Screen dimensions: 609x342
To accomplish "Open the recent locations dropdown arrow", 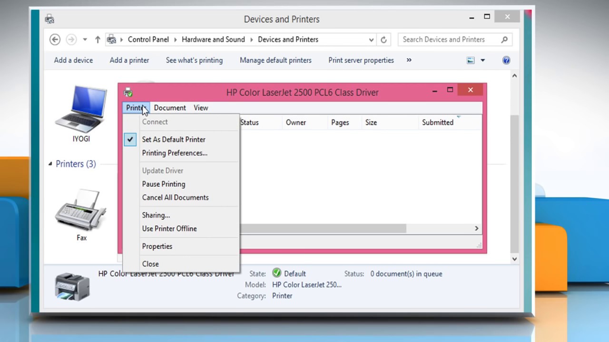I will click(x=85, y=40).
